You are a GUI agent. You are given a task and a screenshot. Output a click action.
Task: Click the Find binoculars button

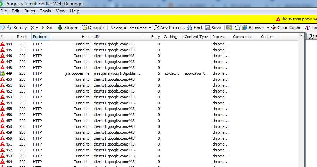click(194, 28)
